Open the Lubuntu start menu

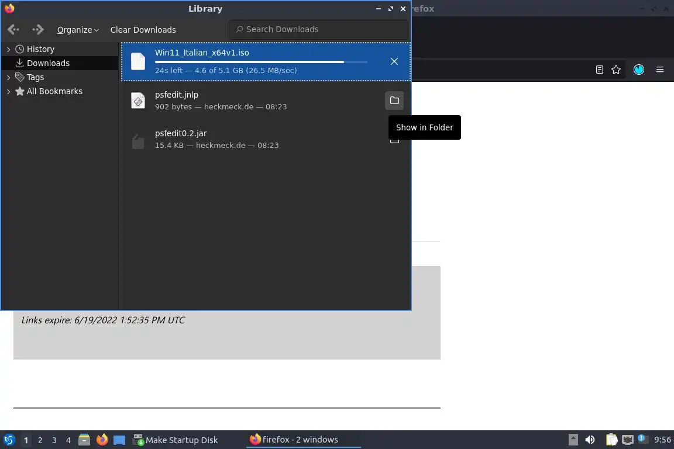coord(9,440)
